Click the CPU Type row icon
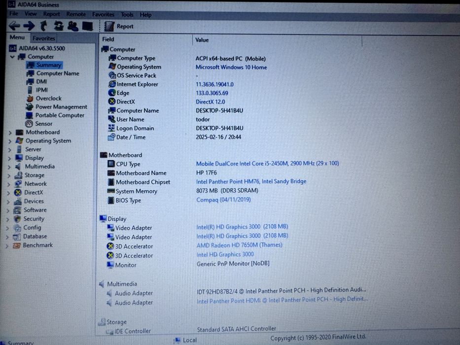This screenshot has height=345, width=460. tap(111, 164)
